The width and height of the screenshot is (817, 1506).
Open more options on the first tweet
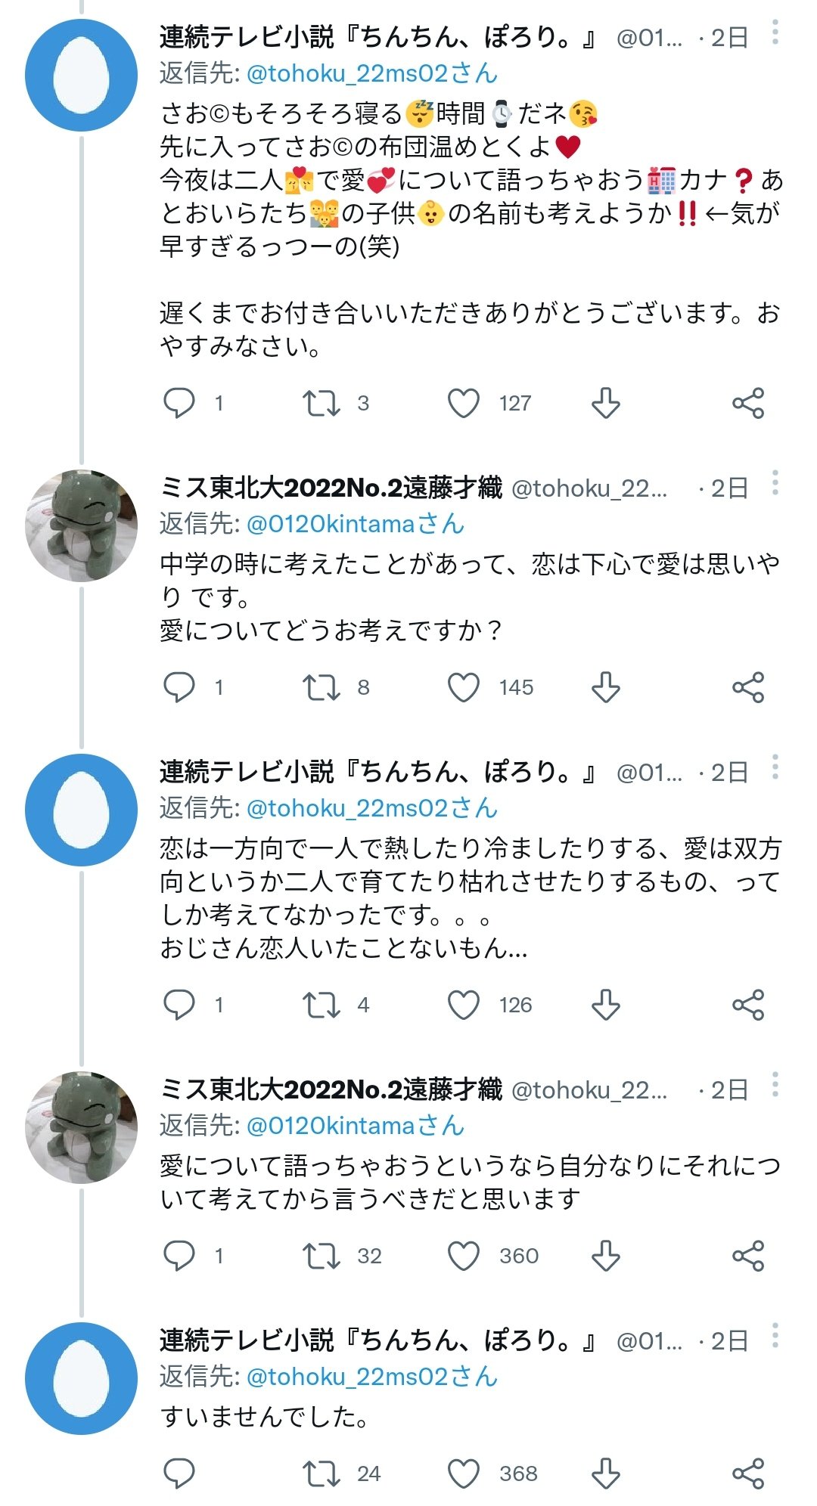tap(775, 33)
